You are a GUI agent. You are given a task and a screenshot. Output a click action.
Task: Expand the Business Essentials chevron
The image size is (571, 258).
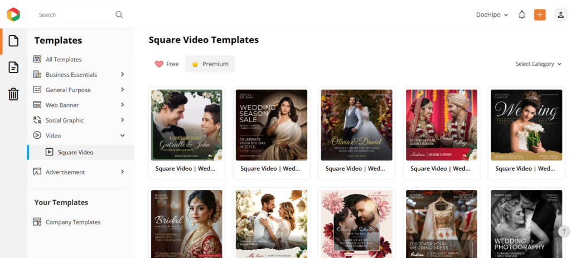point(122,74)
